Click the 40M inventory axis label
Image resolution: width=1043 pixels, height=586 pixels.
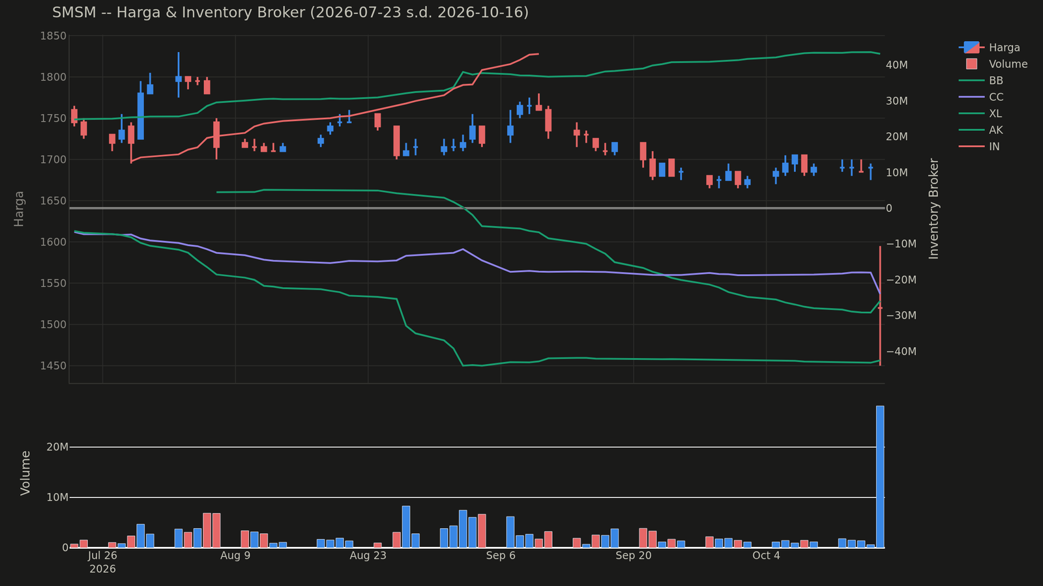tap(896, 65)
